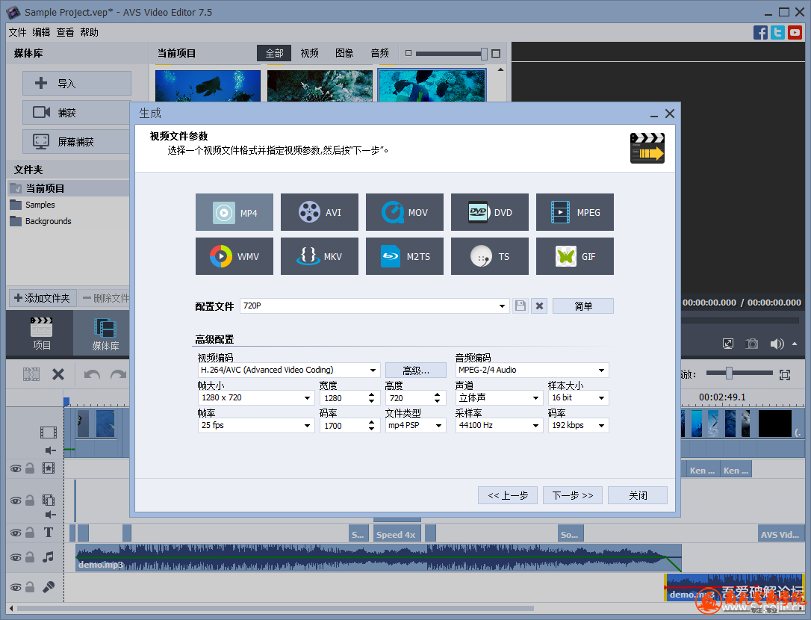The image size is (811, 620).
Task: Select the MP4 output format
Action: tap(234, 213)
